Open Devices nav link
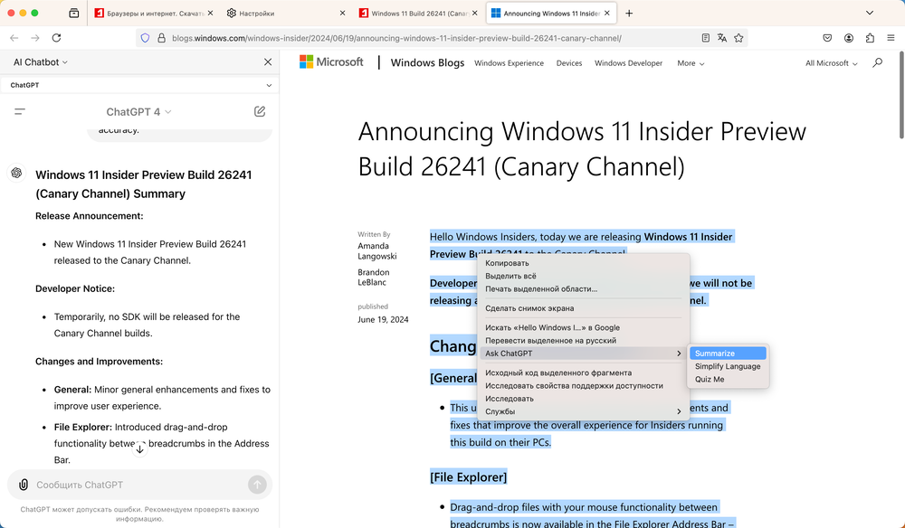This screenshot has height=528, width=905. tap(569, 63)
